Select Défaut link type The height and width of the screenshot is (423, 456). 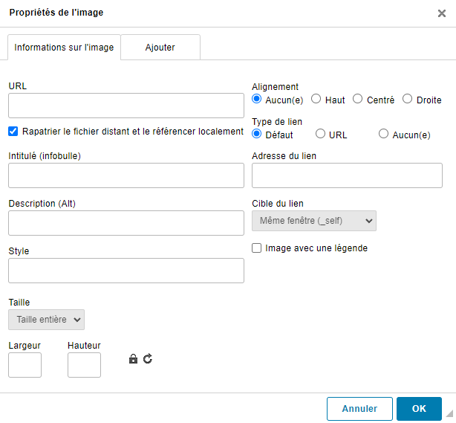[x=256, y=134]
